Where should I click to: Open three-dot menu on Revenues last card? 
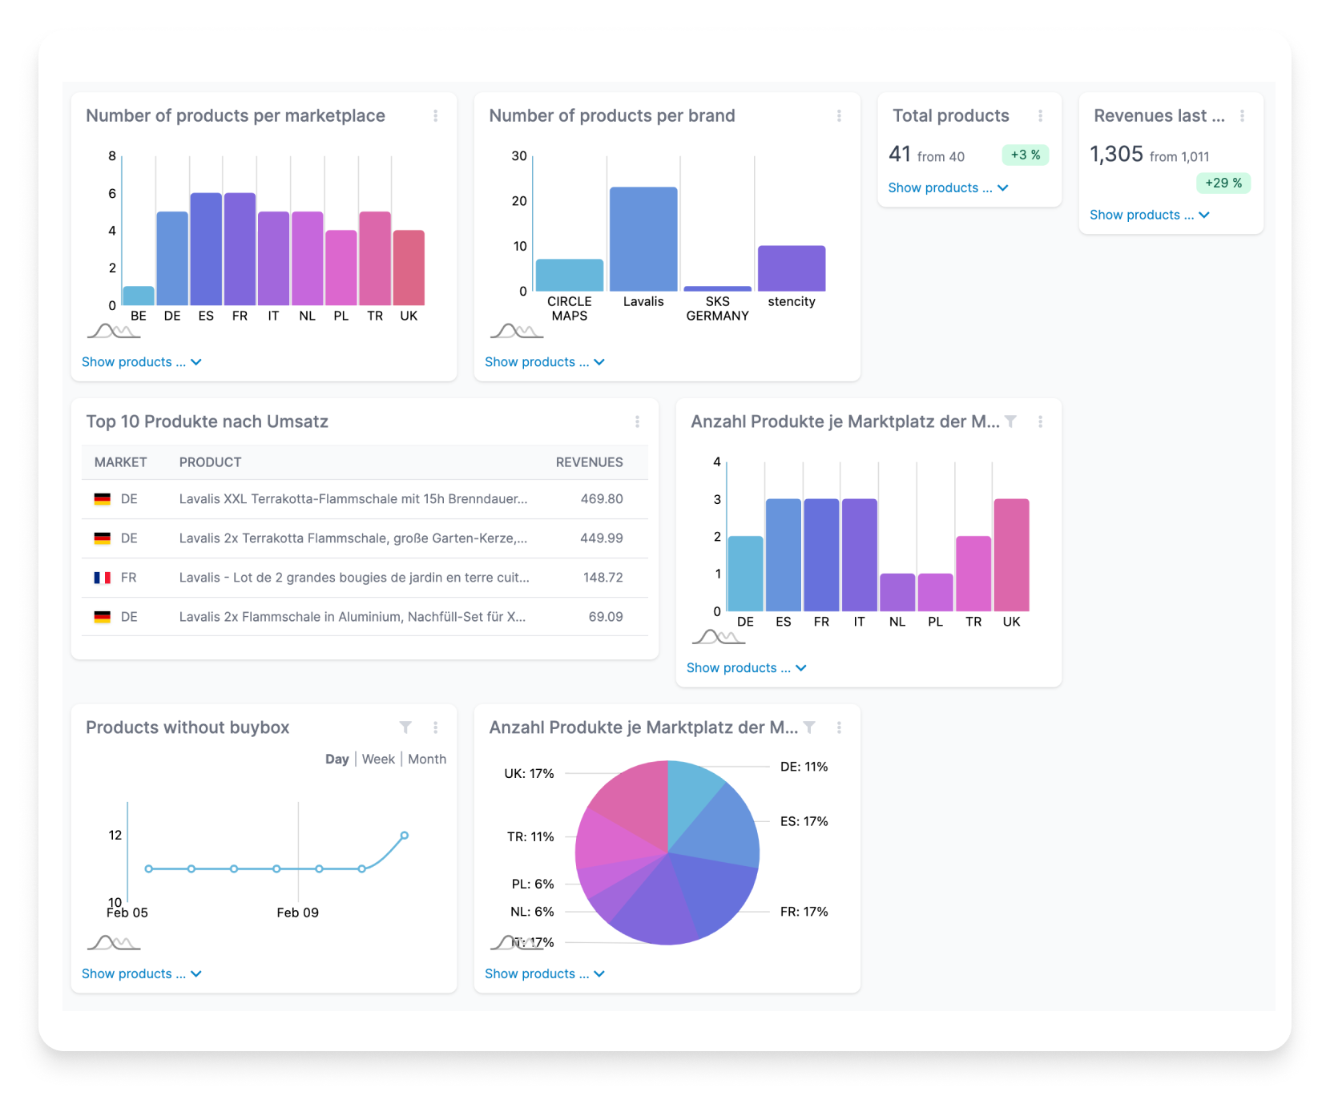(x=1243, y=116)
